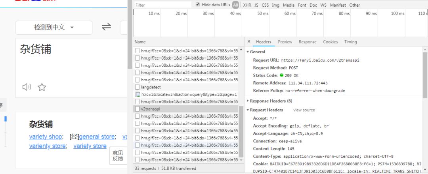428x174 pixels.
Task: Click the request list vertical scrollbar
Action: (241, 130)
